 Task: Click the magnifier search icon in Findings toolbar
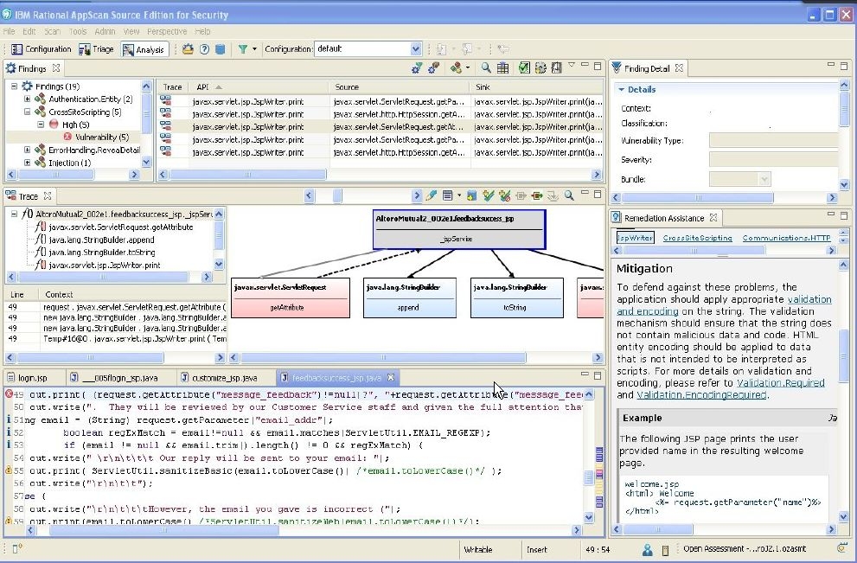tap(485, 67)
